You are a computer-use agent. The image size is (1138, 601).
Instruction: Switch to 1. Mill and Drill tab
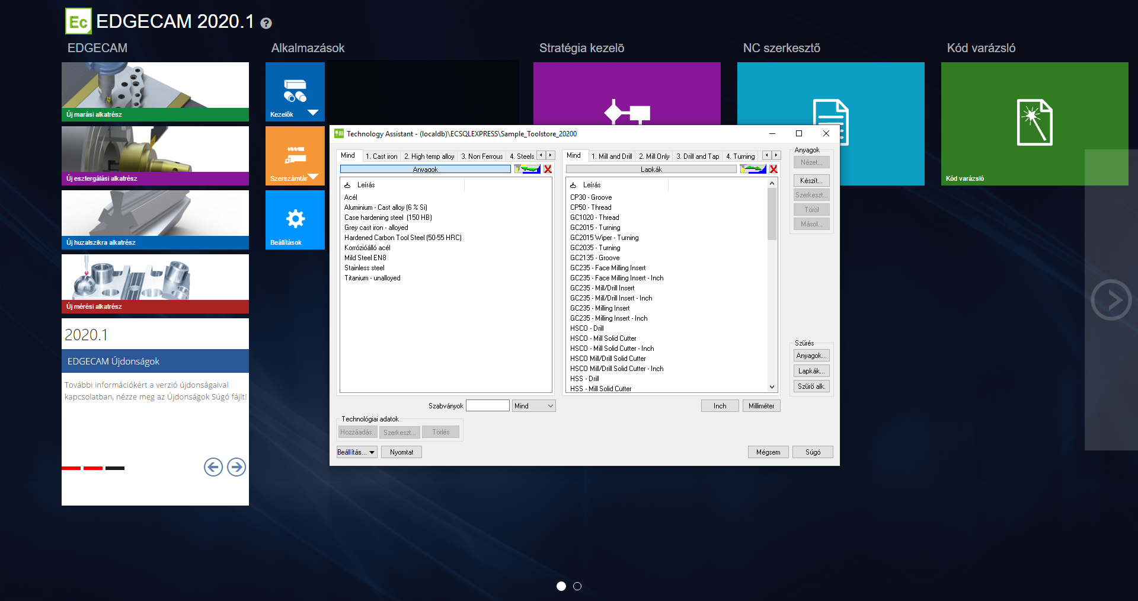pos(612,156)
